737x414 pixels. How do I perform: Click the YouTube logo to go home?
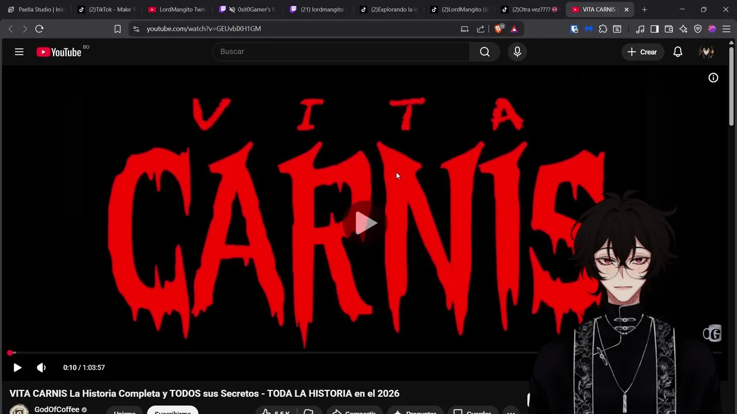tap(59, 52)
